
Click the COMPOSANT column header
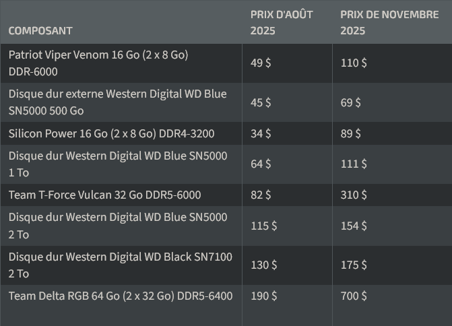coord(40,30)
